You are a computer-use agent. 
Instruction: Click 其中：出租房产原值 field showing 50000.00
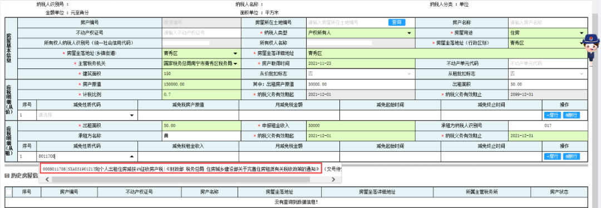[x=361, y=84]
